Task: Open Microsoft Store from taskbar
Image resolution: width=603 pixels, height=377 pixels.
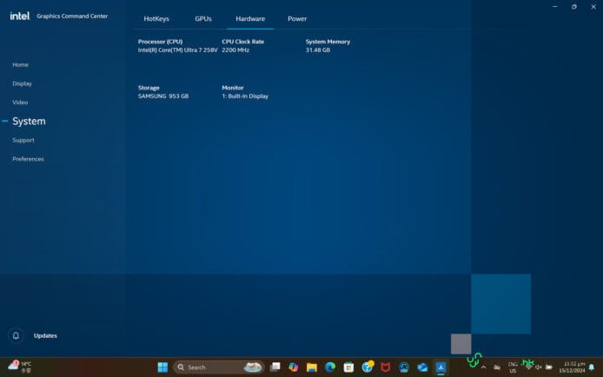Action: click(x=348, y=367)
